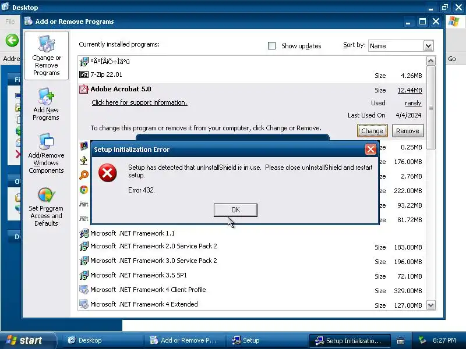Click Add or Remove Programs title bar icon
The width and height of the screenshot is (466, 349).
[29, 21]
